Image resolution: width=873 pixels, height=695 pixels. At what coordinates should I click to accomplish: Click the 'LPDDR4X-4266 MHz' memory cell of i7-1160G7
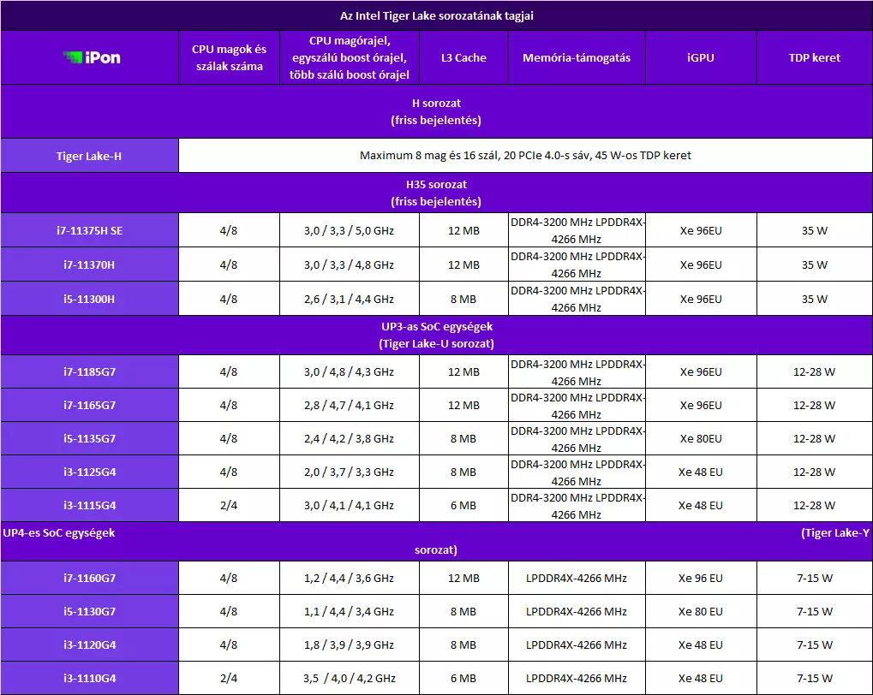click(577, 578)
